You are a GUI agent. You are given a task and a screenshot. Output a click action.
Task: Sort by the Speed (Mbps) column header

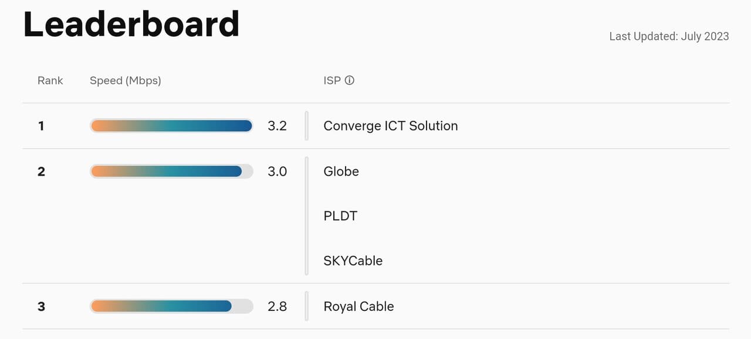(x=125, y=80)
